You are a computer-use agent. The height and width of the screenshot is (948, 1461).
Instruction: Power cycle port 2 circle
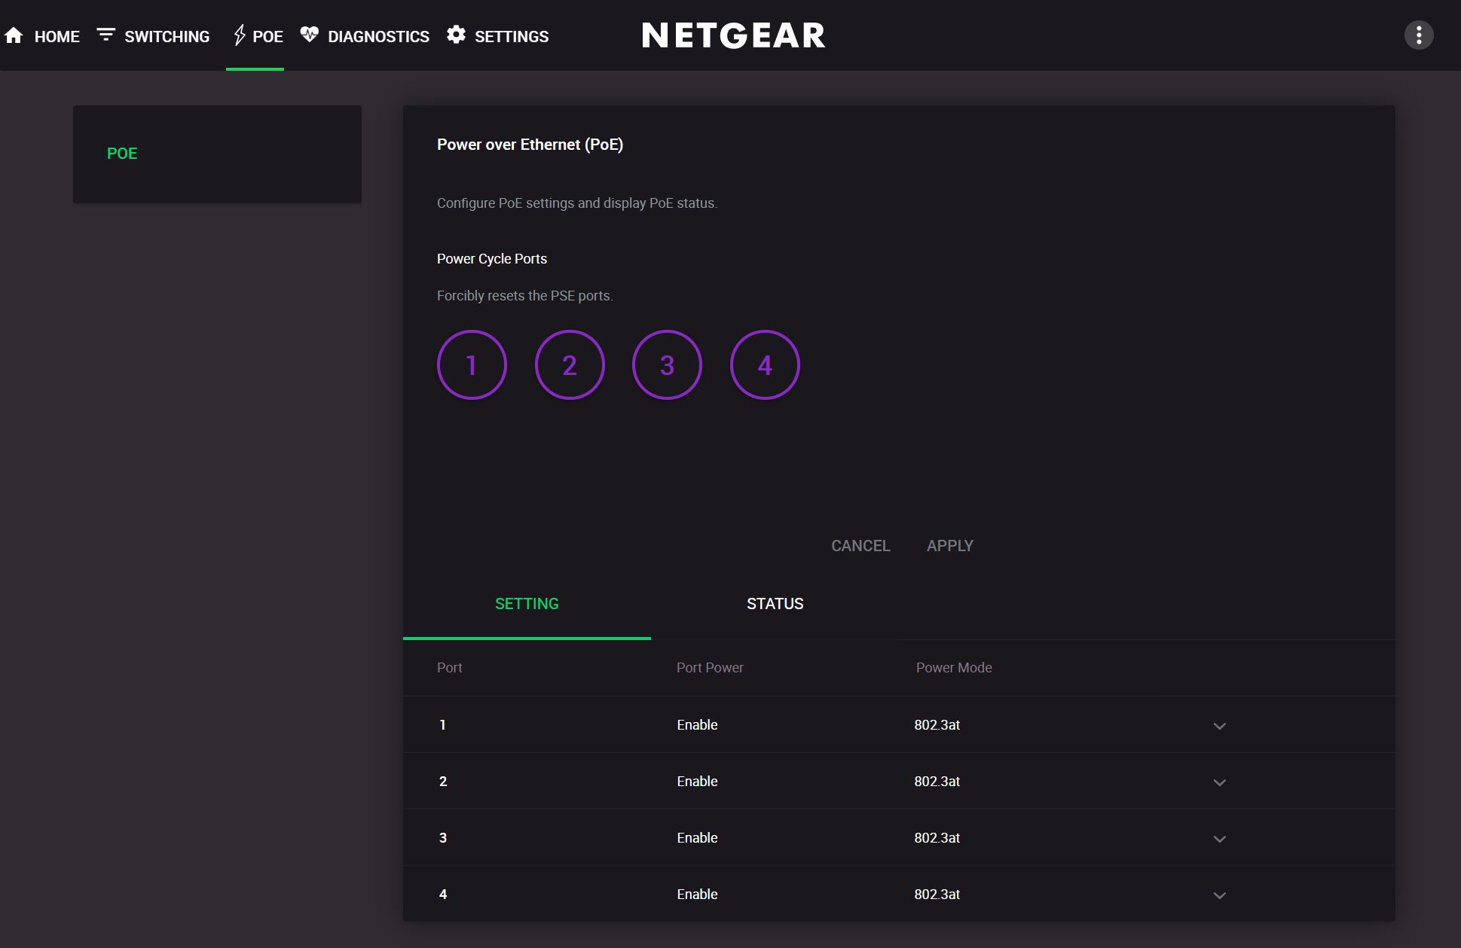point(570,364)
